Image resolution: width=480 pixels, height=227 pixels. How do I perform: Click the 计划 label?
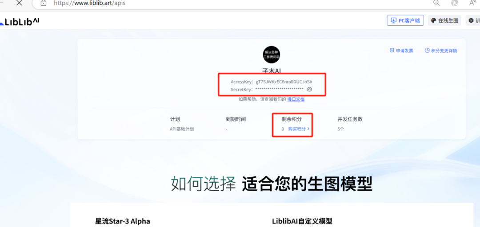coord(175,119)
